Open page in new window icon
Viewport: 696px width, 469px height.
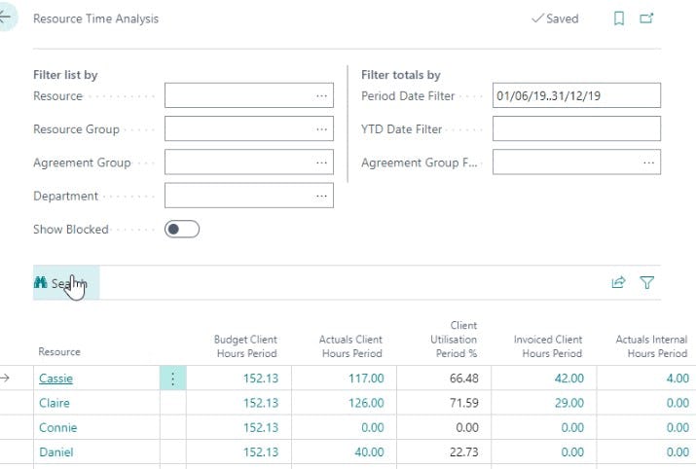pyautogui.click(x=646, y=18)
